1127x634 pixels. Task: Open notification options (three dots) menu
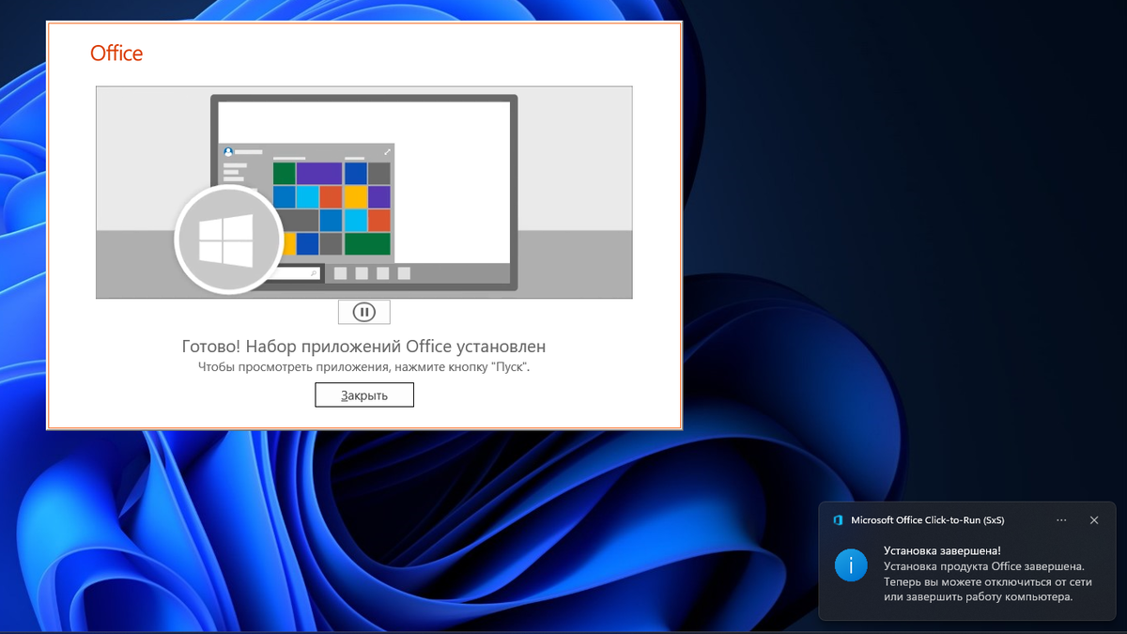coord(1061,519)
